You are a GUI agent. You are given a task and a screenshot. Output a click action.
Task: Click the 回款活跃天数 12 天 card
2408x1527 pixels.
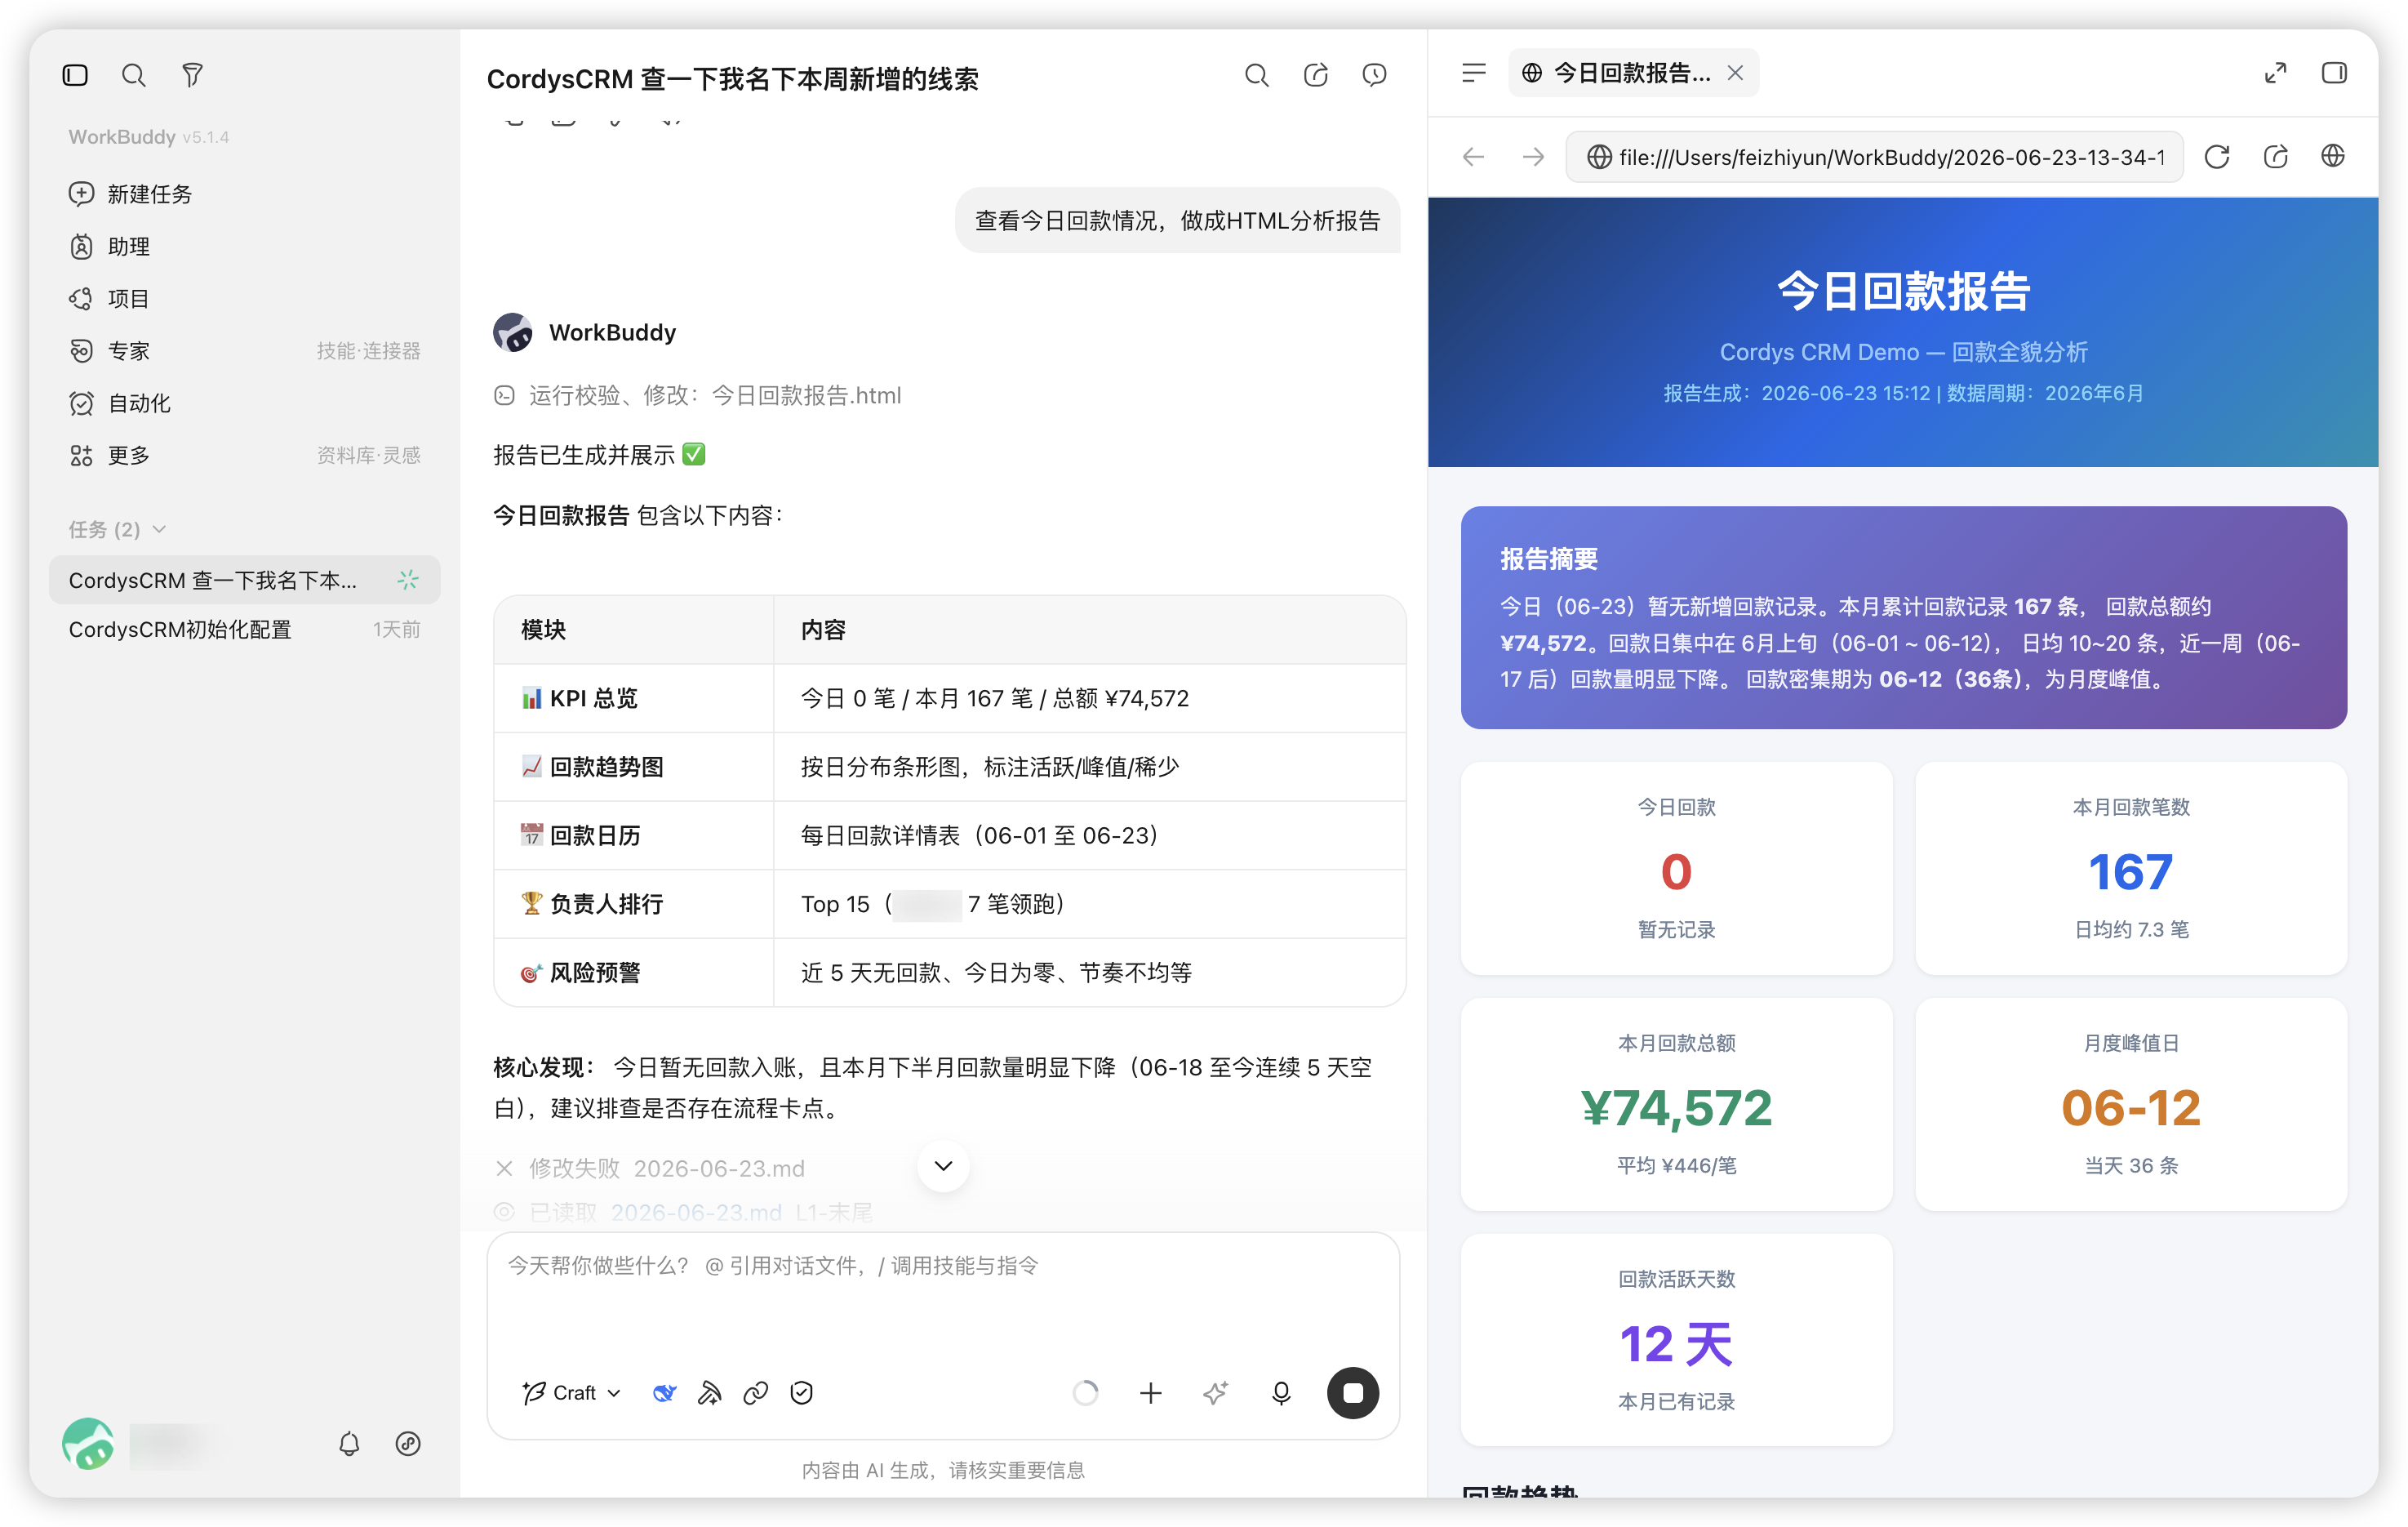coord(1676,1340)
